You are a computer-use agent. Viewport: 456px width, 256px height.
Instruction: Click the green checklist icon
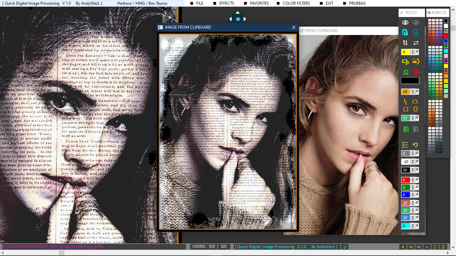coord(405,145)
